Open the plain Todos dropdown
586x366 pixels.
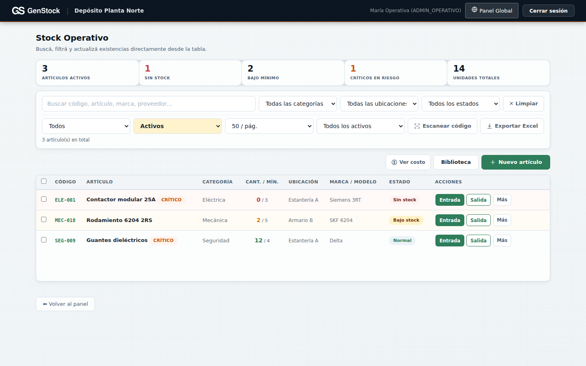click(x=86, y=126)
